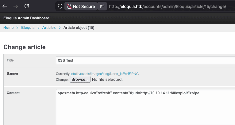Click the Title field label
Image resolution: width=235 pixels, height=125 pixels.
point(10,60)
